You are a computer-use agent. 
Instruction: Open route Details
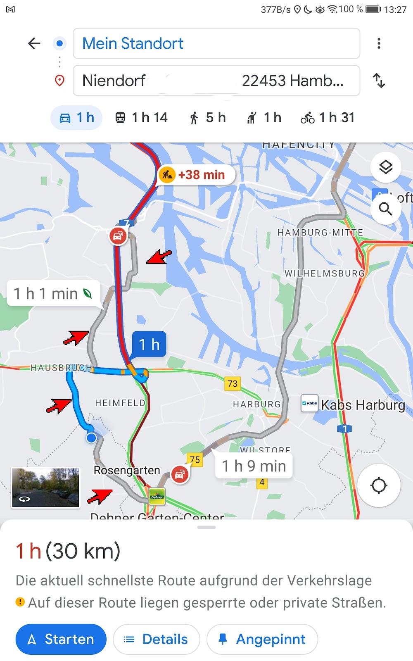pyautogui.click(x=157, y=639)
